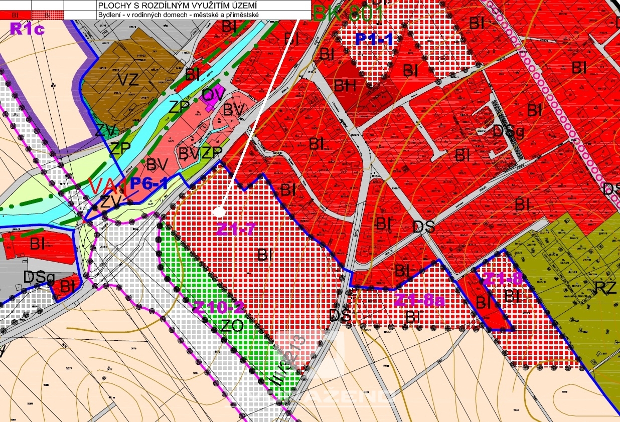Select the white dot marker in zone Z1-7
This screenshot has width=620, height=422.
coord(219,212)
